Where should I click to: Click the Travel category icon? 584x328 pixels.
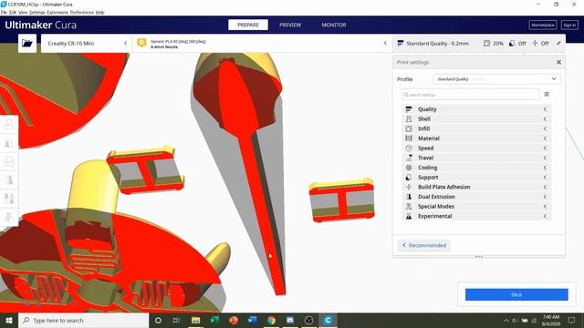click(x=409, y=158)
